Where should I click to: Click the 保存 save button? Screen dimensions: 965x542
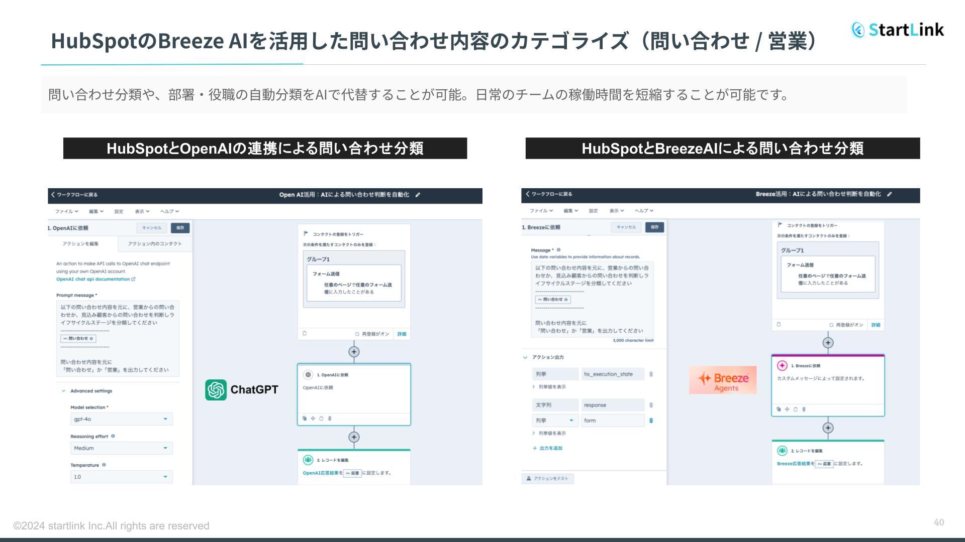(180, 227)
